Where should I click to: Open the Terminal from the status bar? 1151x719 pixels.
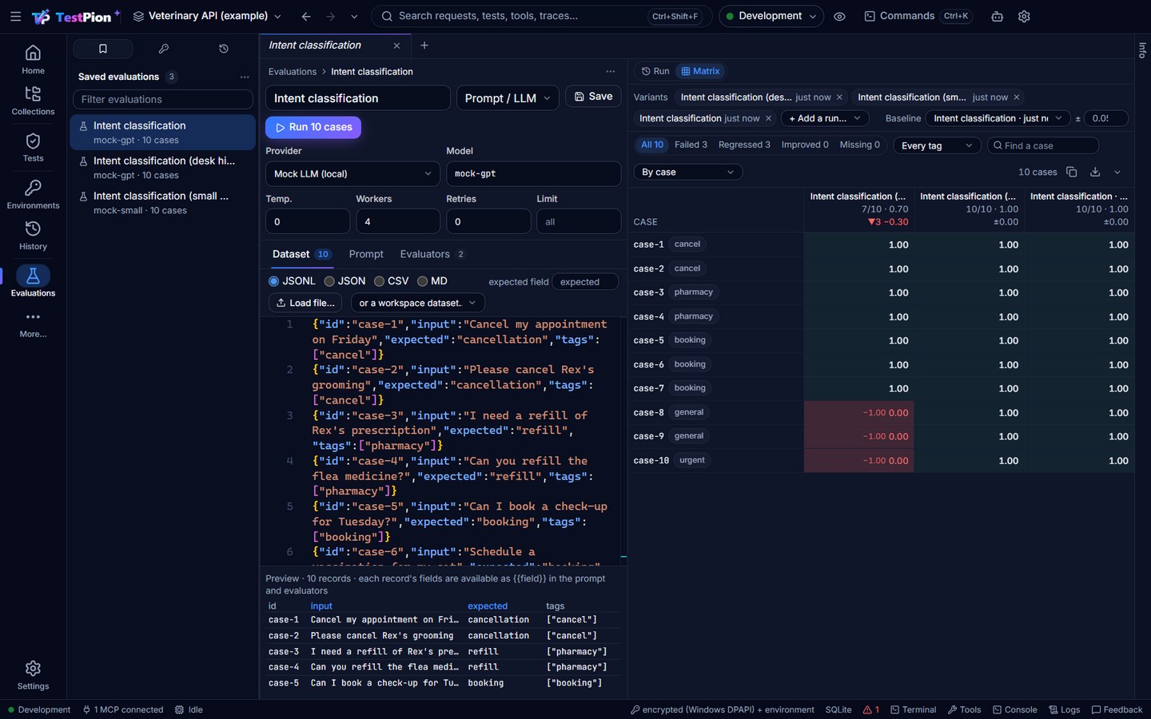[x=913, y=709]
